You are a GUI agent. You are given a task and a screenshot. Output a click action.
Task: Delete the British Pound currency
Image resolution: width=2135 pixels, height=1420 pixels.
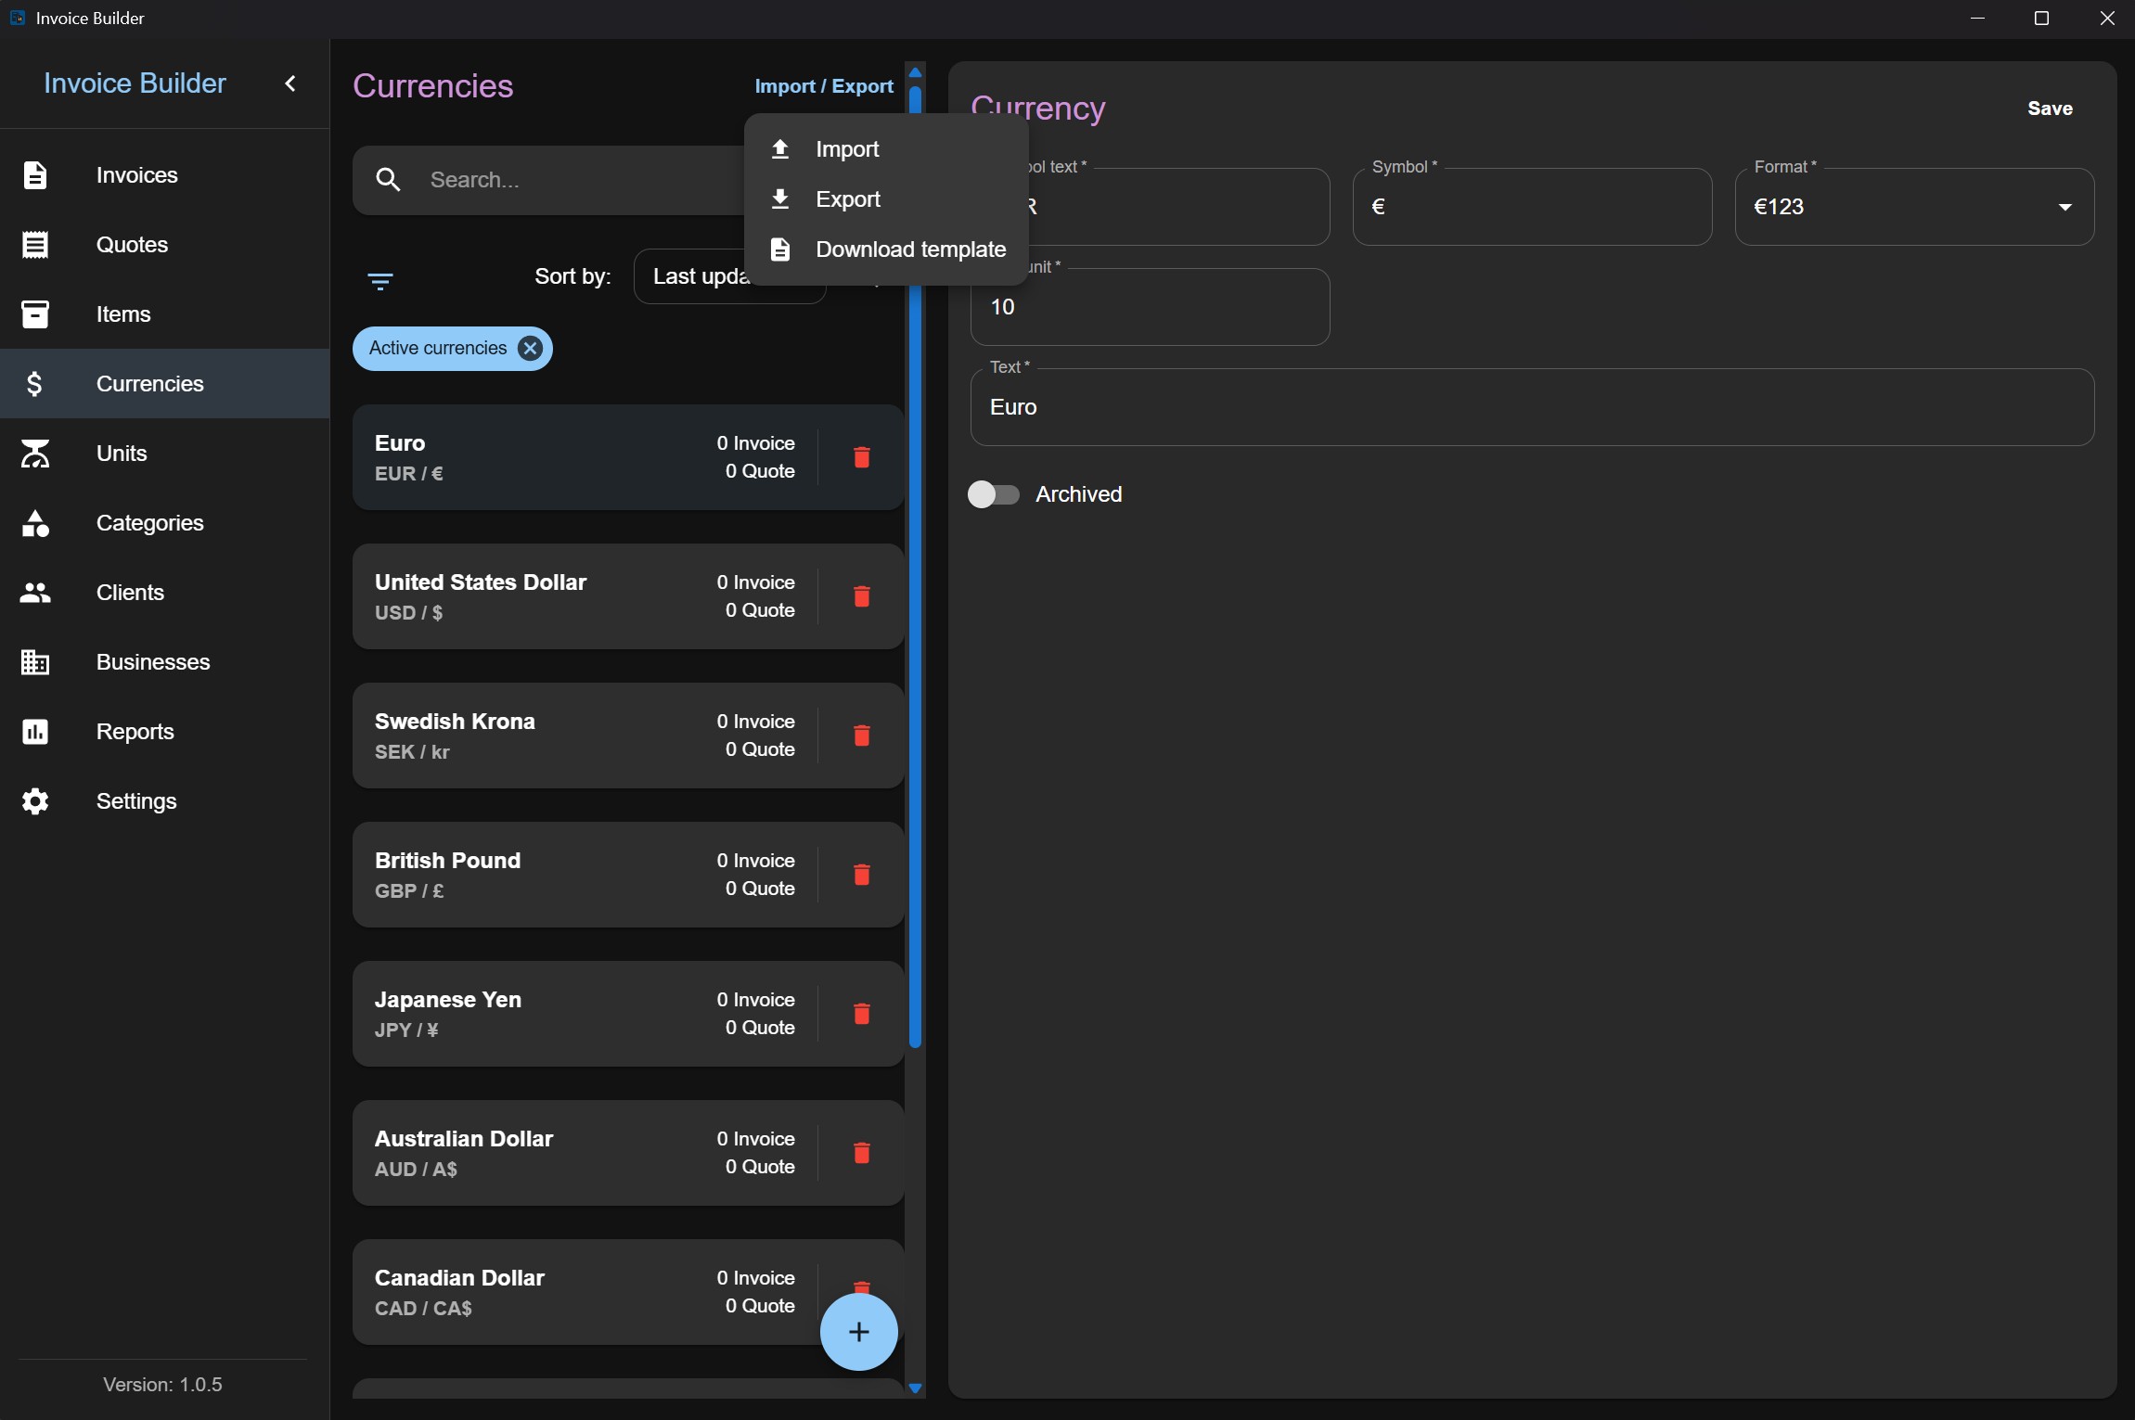pos(861,875)
